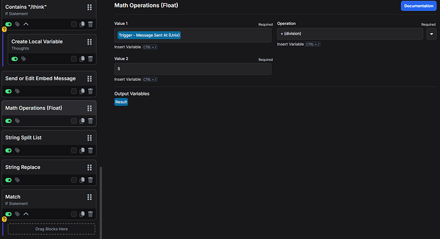Collapse the Match If Statement chevron
The height and width of the screenshot is (239, 440).
[26, 214]
